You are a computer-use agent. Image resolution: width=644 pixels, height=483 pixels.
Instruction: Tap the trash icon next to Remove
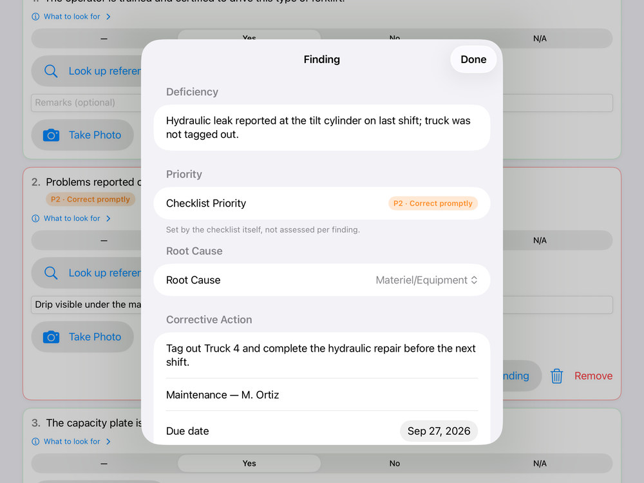(556, 376)
